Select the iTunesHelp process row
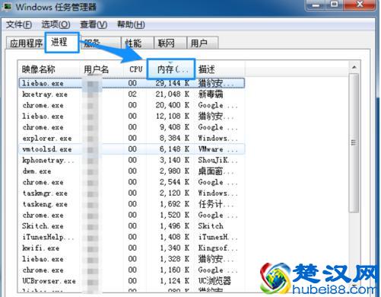This screenshot has width=381, height=297. click(x=132, y=237)
